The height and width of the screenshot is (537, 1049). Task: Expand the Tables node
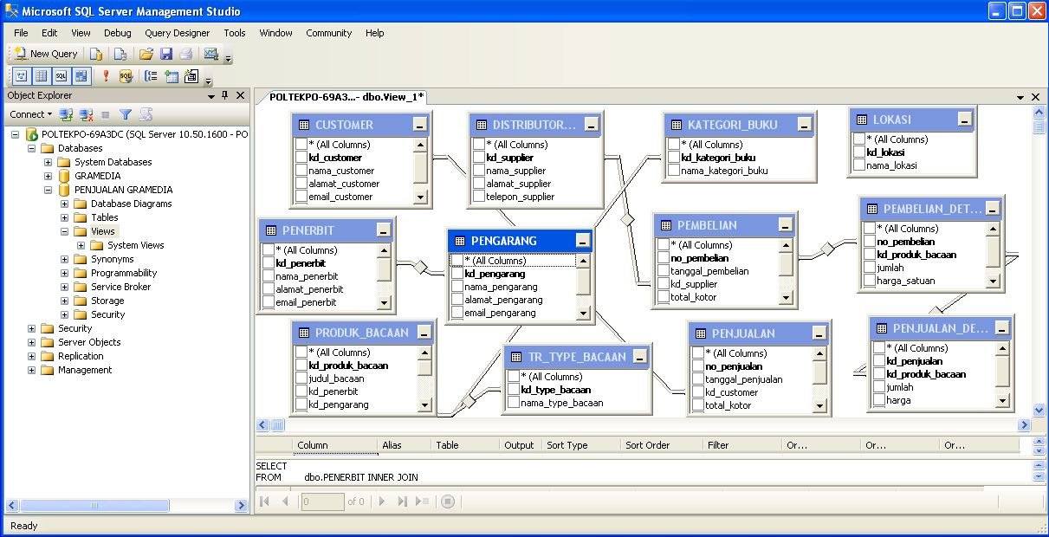point(65,217)
